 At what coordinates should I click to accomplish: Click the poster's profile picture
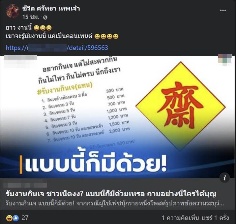point(12,11)
